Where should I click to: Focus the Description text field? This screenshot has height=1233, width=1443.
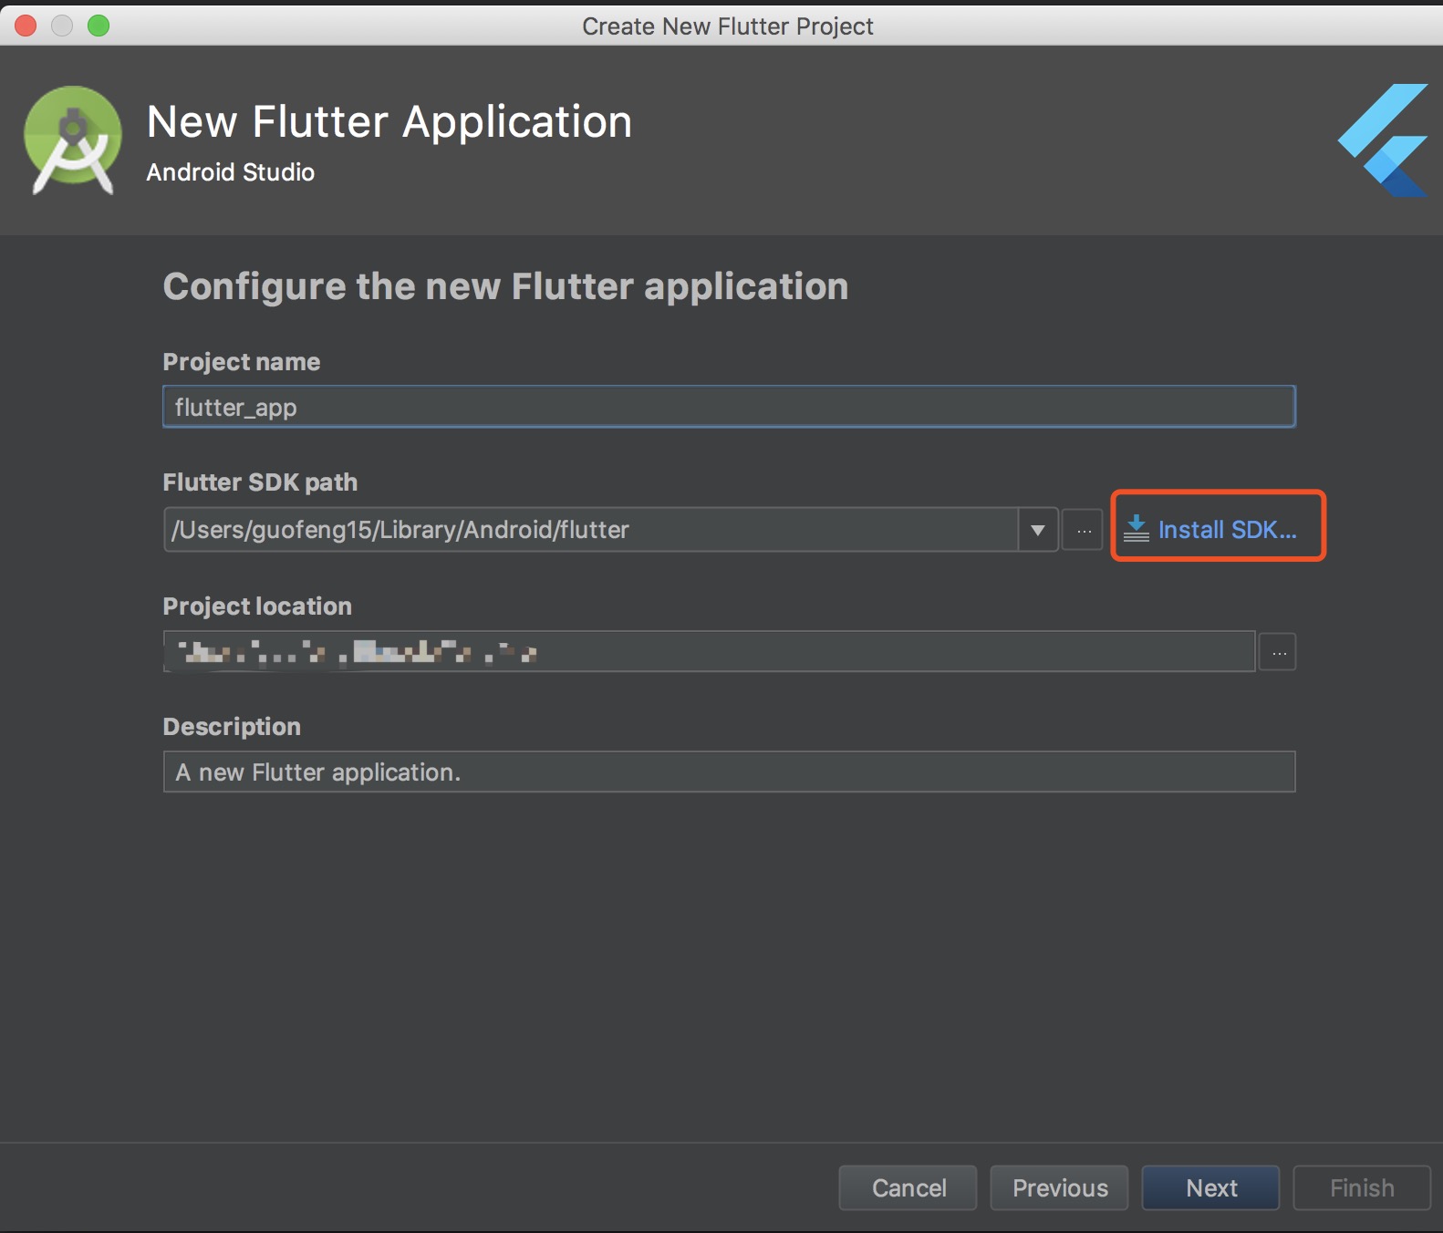point(729,772)
